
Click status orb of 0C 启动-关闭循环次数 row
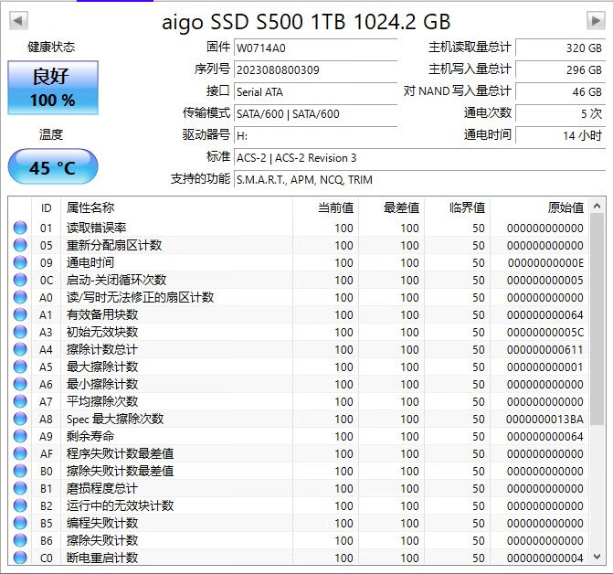20,280
